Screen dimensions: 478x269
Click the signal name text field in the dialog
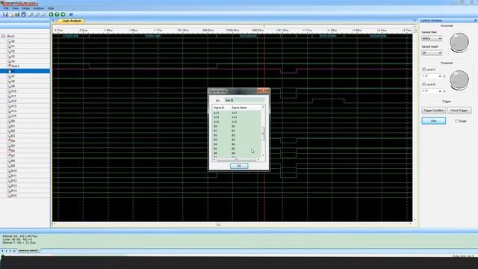(x=244, y=100)
